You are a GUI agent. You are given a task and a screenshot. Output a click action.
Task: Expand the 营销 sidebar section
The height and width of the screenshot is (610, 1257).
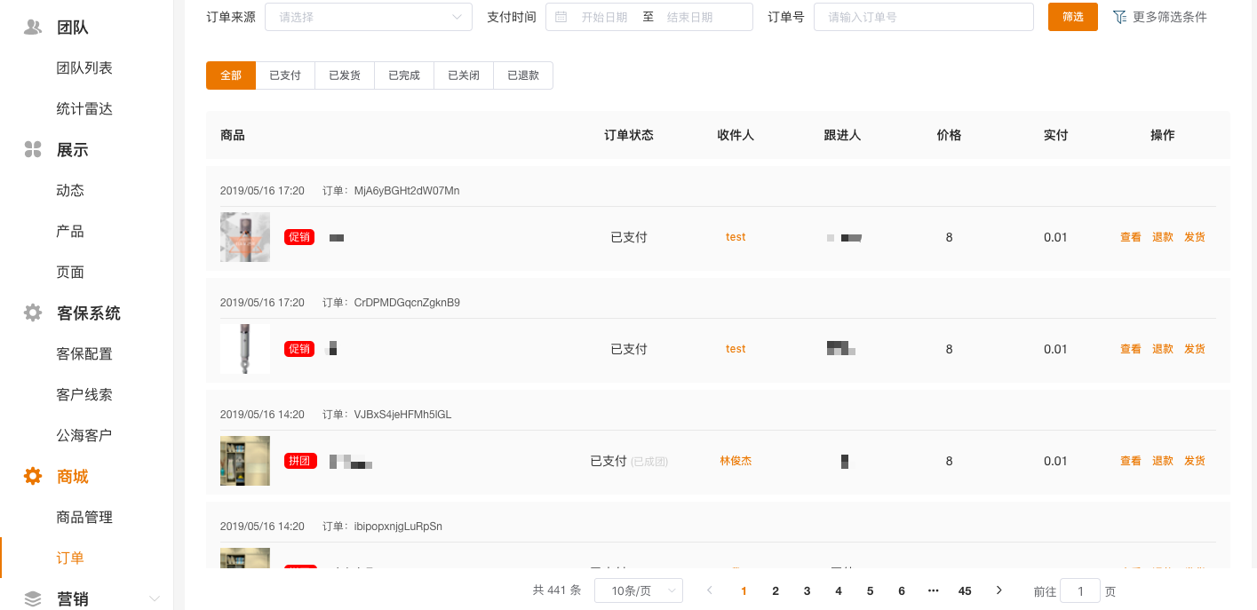tap(155, 598)
